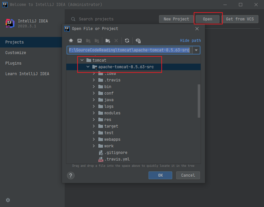Click the webapps folder icon
The width and height of the screenshot is (264, 207).
tap(101, 139)
